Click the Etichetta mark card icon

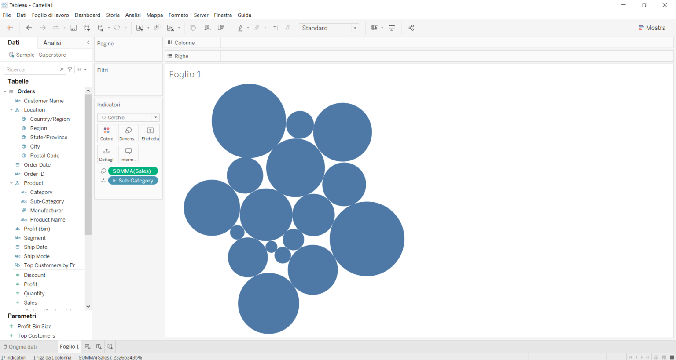150,133
